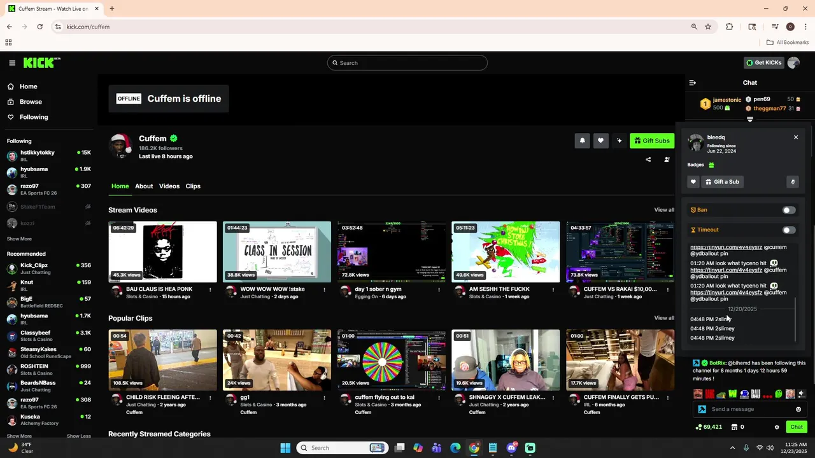Viewport: 815px width, 458px height.
Task: Click the jamestonic top gifter name
Action: [727, 100]
